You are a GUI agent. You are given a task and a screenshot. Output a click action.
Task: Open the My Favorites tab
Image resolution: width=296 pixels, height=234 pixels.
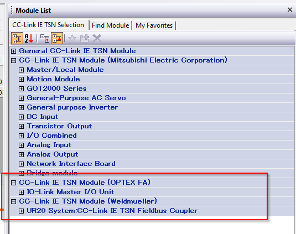tap(154, 25)
